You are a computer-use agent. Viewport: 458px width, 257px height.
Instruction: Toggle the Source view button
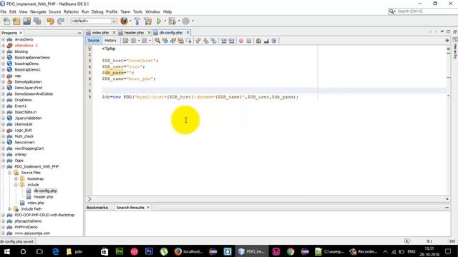tap(94, 41)
